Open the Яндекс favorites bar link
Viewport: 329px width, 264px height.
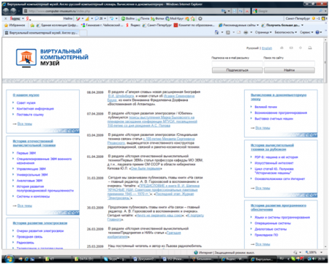[x=133, y=25]
